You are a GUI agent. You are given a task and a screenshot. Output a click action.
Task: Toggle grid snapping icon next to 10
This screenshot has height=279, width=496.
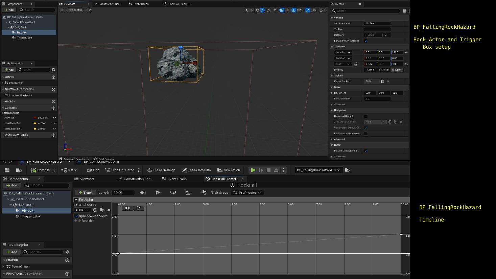tap(282, 10)
